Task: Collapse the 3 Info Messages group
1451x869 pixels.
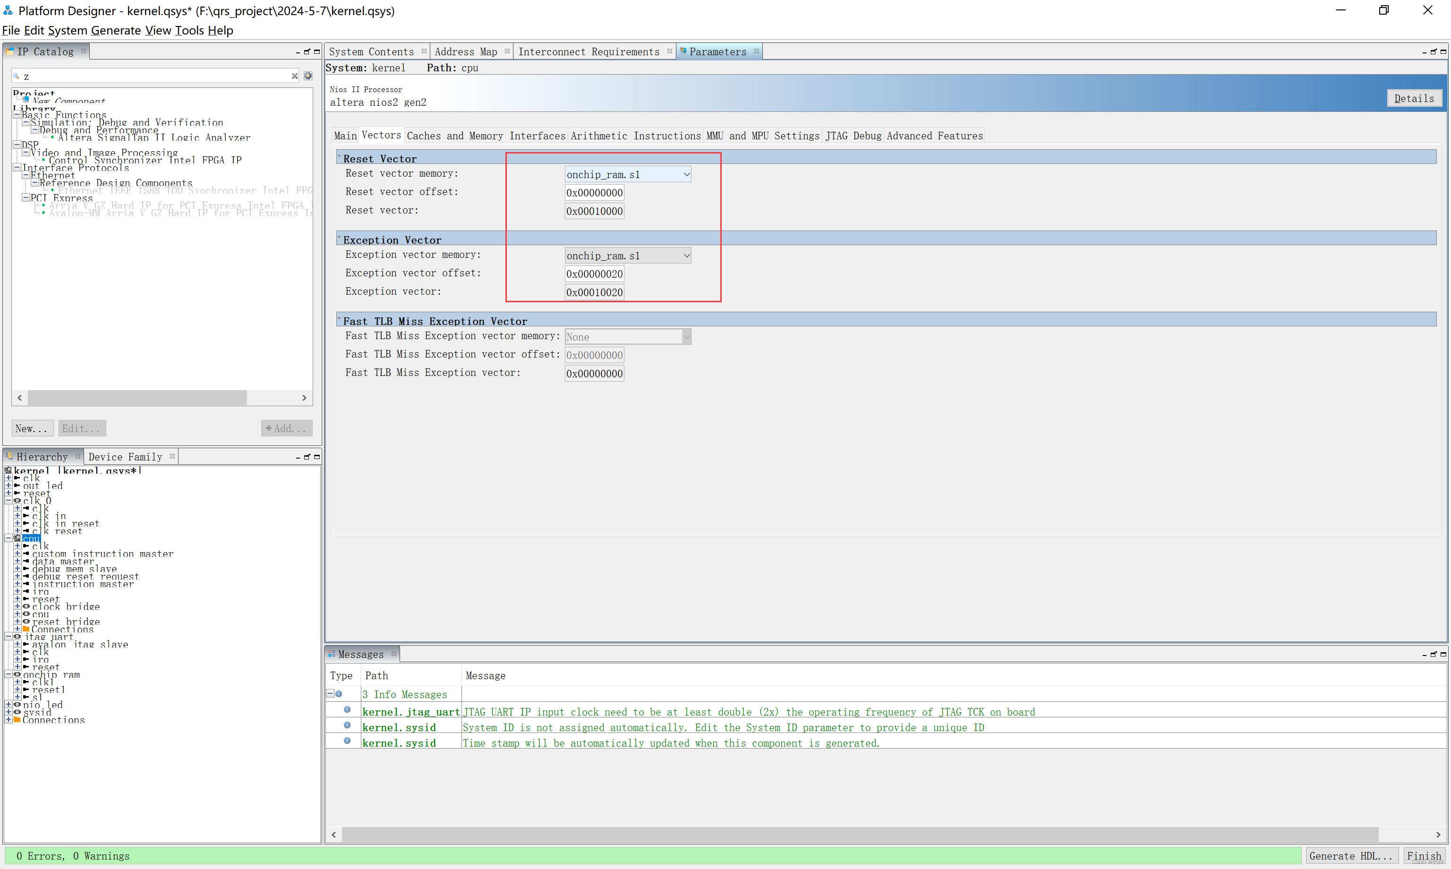Action: (330, 693)
